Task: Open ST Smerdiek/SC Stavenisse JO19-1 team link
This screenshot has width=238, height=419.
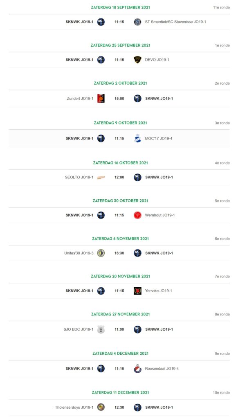Action: pyautogui.click(x=175, y=22)
